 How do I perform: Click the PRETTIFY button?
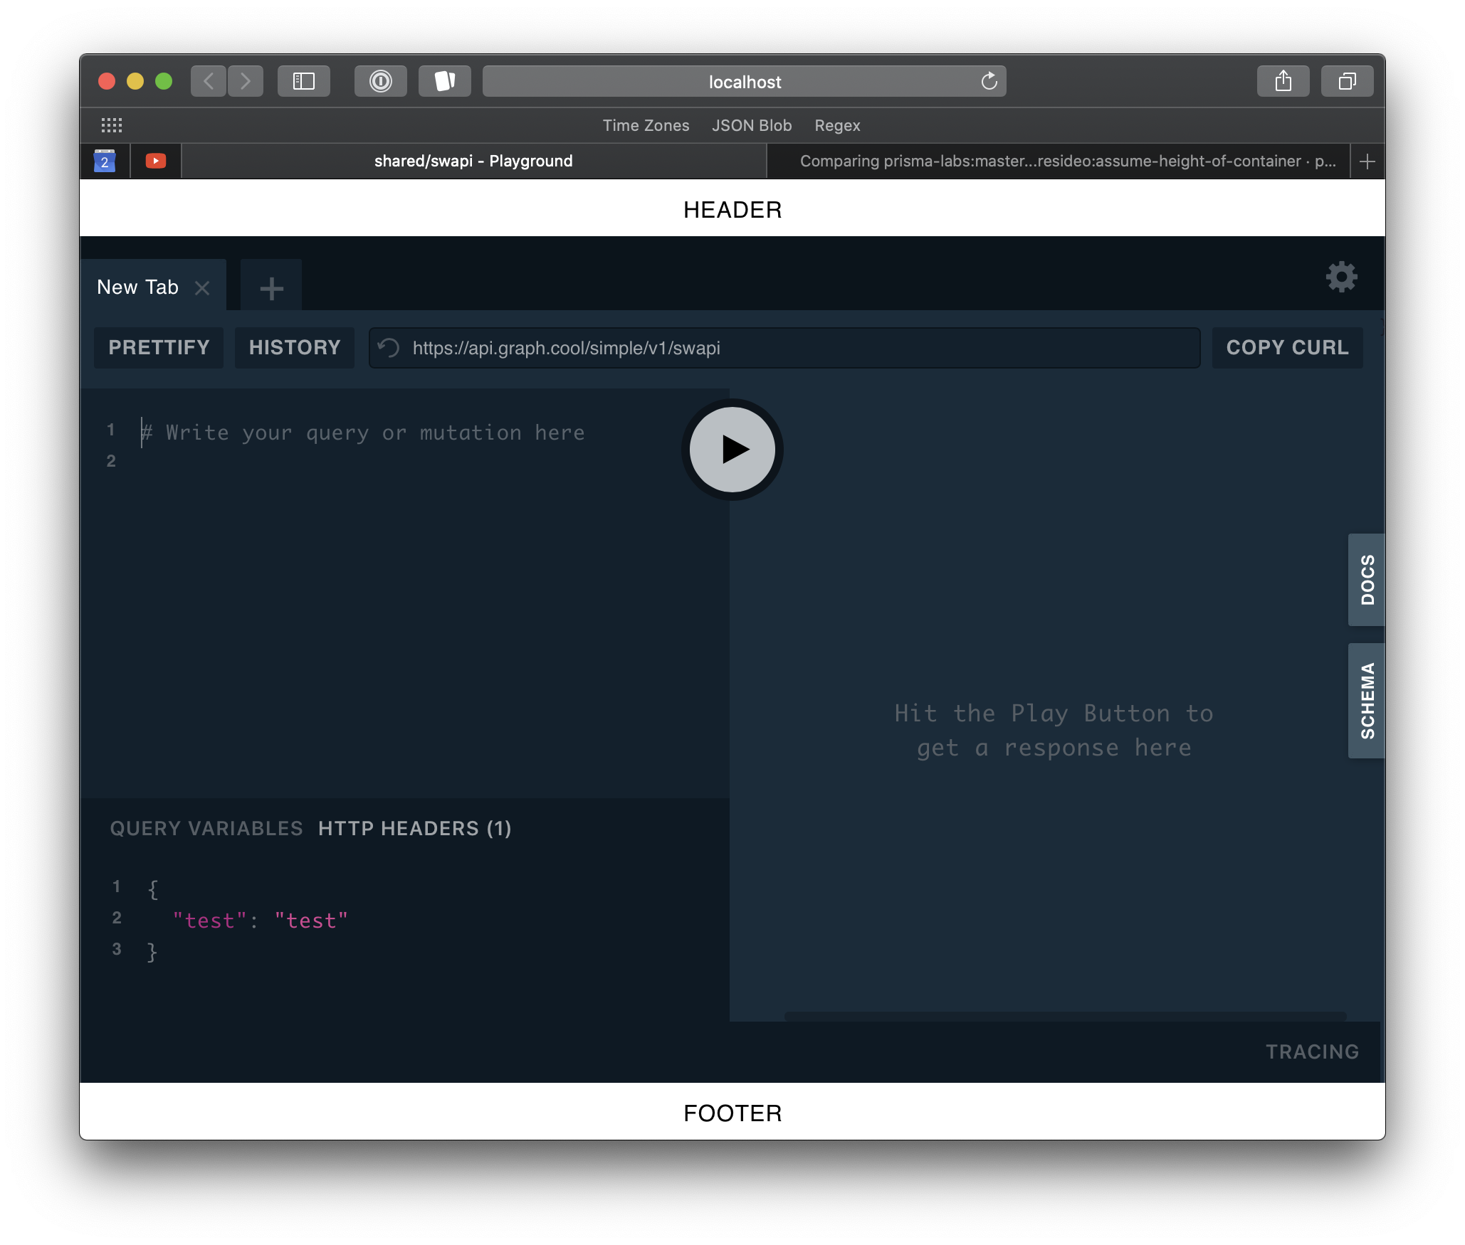159,348
